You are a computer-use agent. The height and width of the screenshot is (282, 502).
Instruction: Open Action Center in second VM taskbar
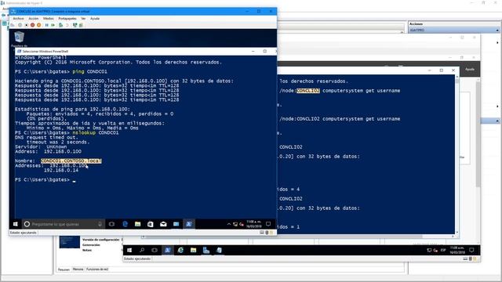471,250
